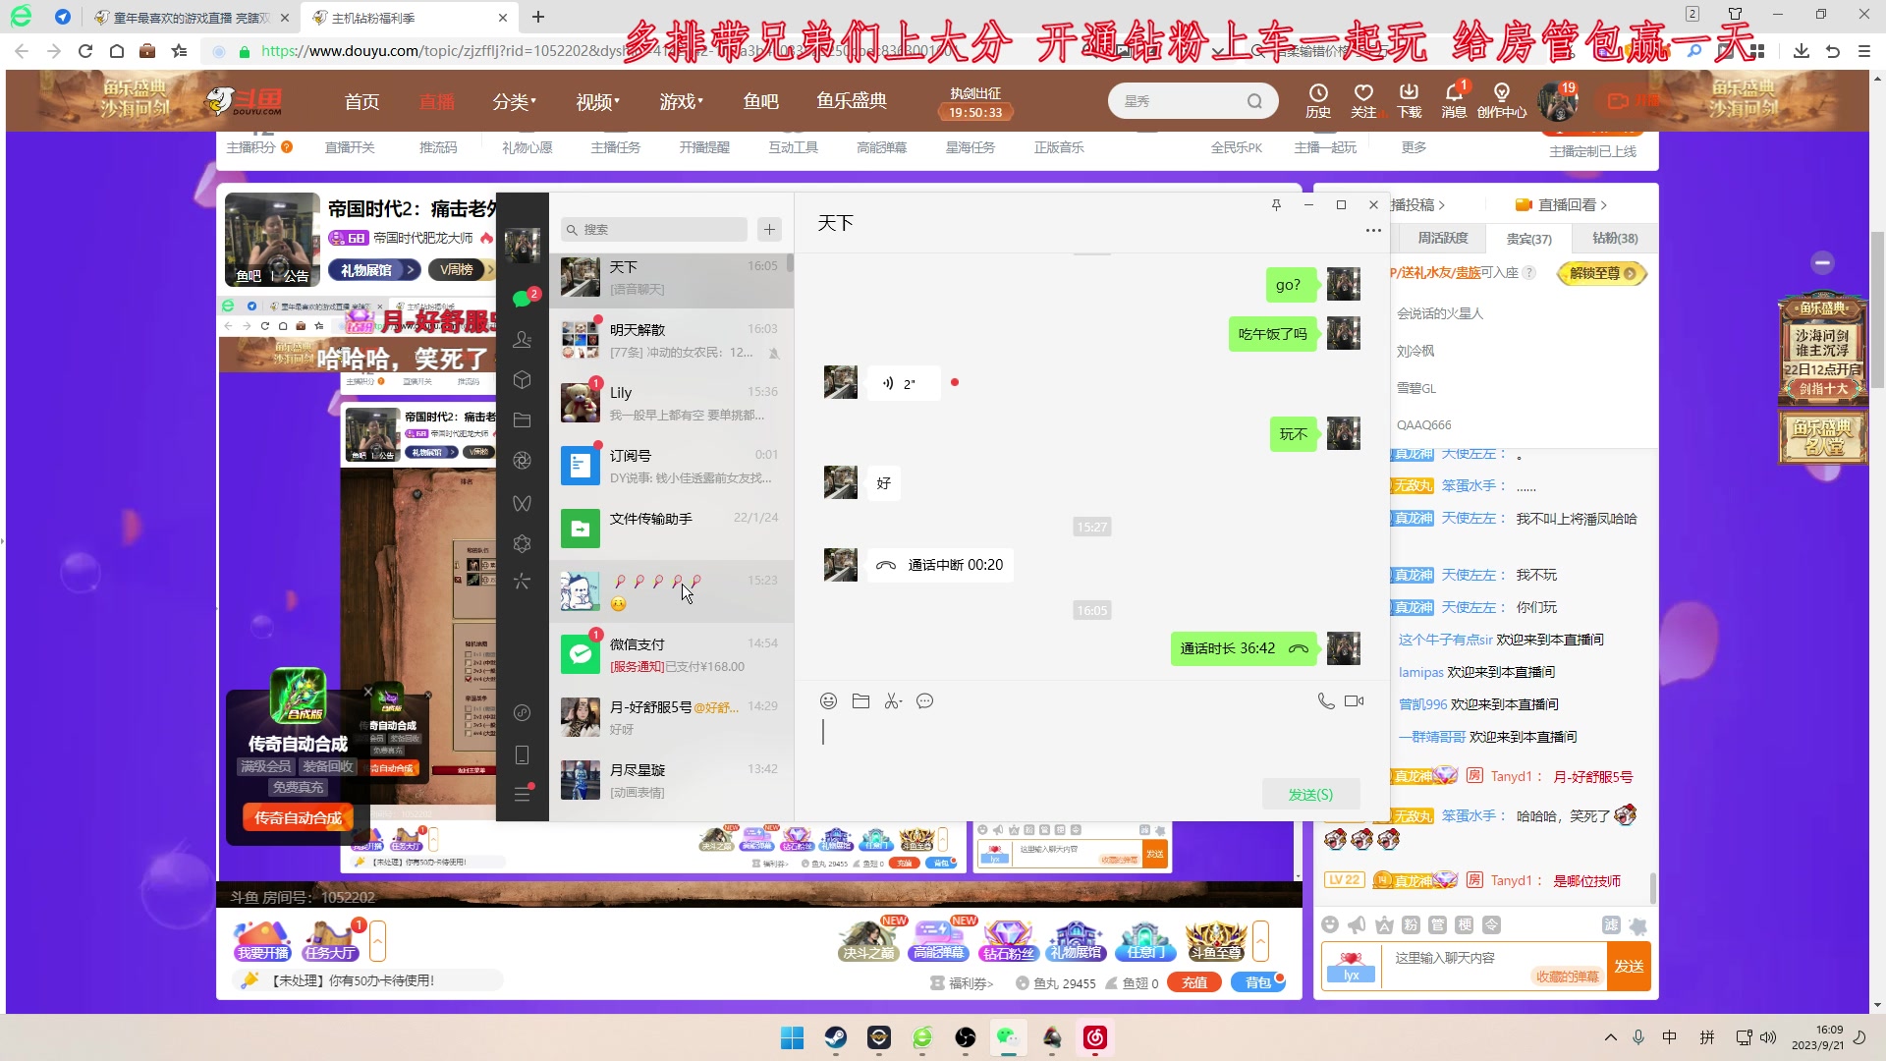Open the 主机钻粉福利季 browser tab
1886x1061 pixels.
[x=408, y=18]
